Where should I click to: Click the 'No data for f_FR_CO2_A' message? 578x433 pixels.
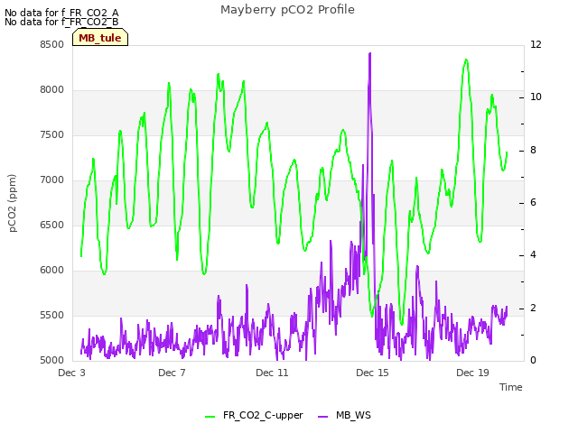pyautogui.click(x=61, y=13)
